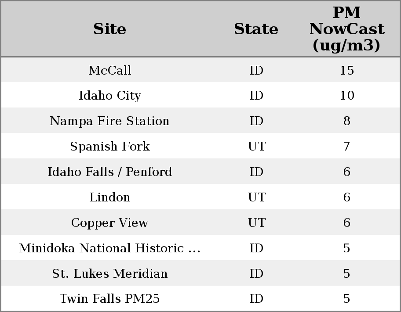Screen dimensions: 401x312
Task: Select the Idaho City site cell
Action: point(109,96)
